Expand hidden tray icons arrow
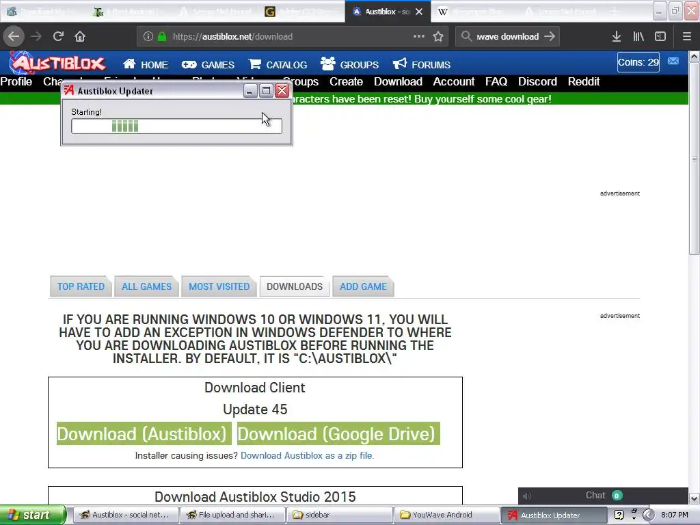Screen dimensions: 700x525 pyautogui.click(x=649, y=515)
